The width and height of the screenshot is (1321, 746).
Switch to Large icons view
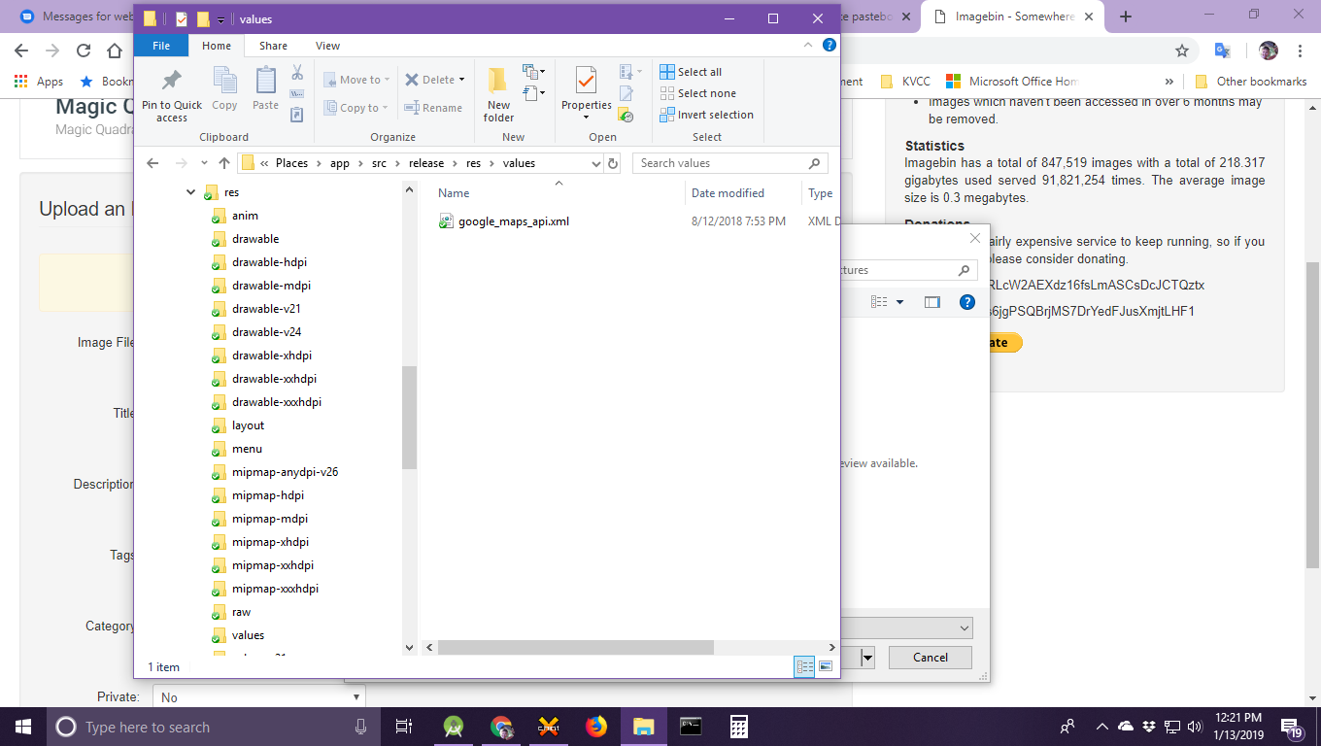tap(826, 666)
